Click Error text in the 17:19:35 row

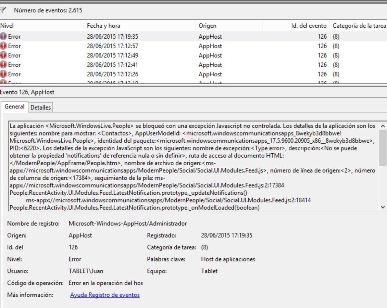pos(14,37)
